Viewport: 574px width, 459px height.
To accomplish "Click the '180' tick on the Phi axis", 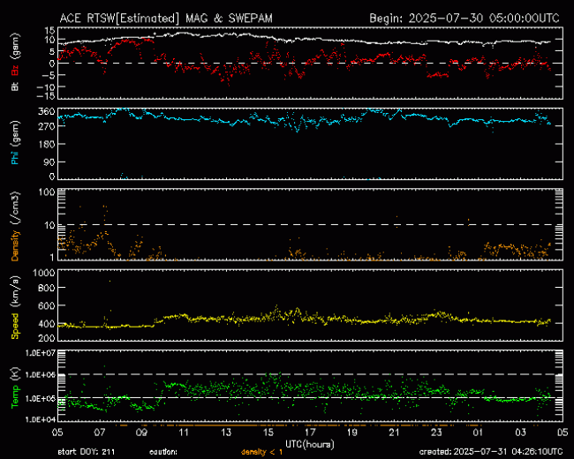I will [47, 144].
